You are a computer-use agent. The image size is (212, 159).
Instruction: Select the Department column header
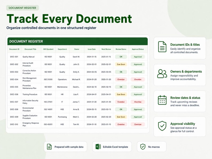click(62, 49)
